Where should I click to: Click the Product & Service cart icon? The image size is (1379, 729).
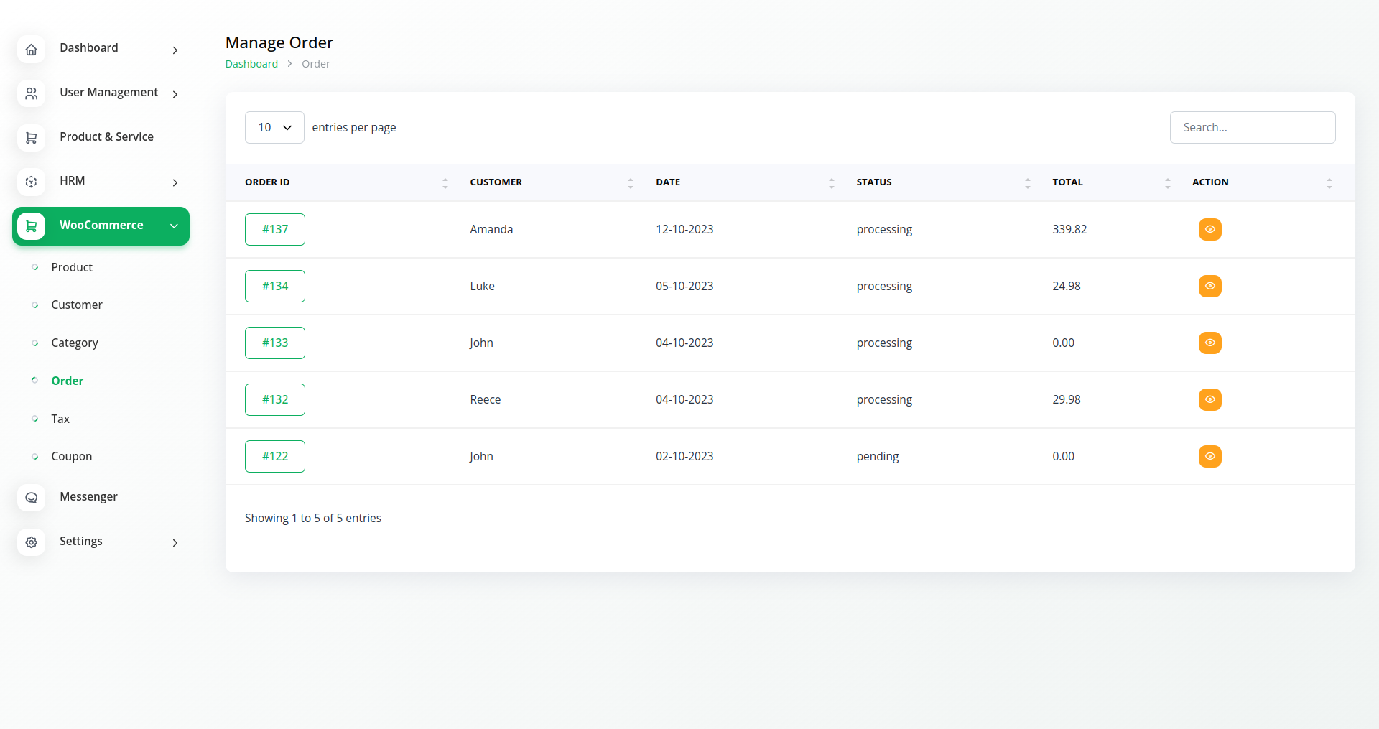(x=31, y=138)
